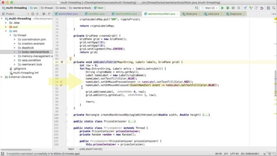Switch to the atomic/Main.java tab
The width and height of the screenshot is (277, 156).
click(x=68, y=14)
